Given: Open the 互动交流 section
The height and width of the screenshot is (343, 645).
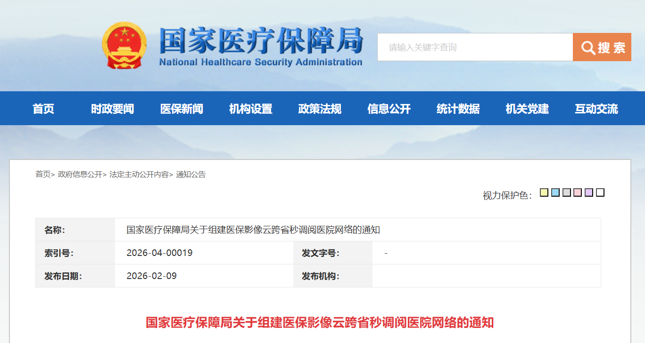Looking at the screenshot, I should coord(595,108).
